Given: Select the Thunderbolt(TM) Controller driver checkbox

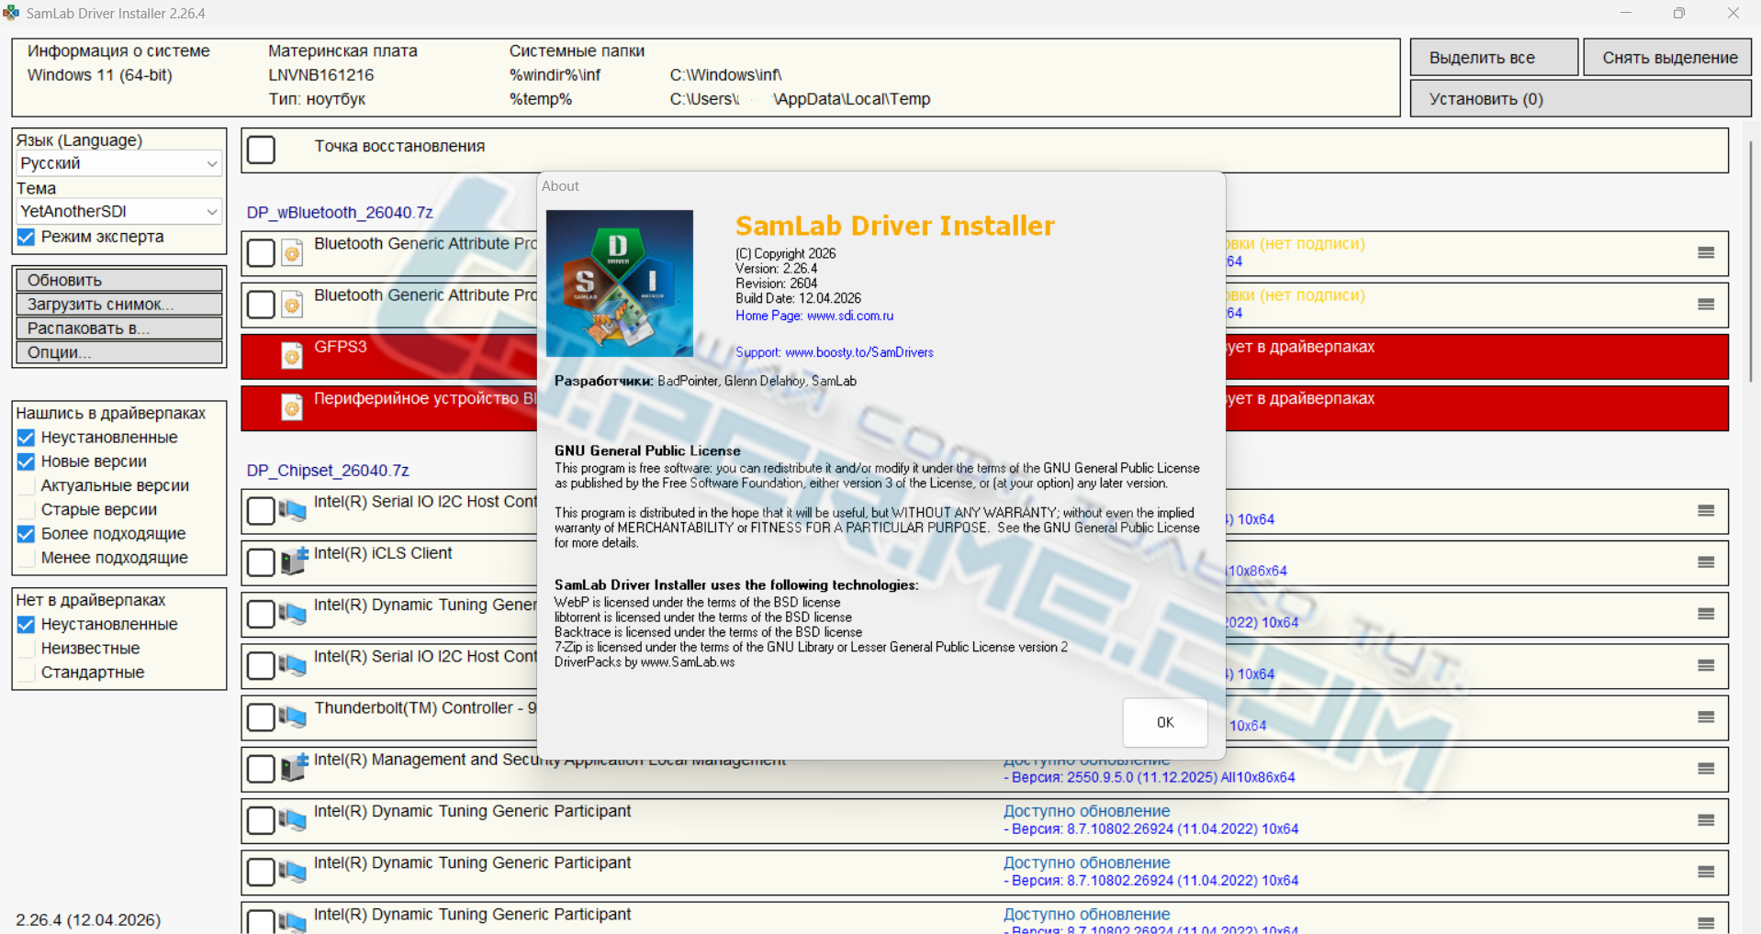Looking at the screenshot, I should [x=262, y=717].
